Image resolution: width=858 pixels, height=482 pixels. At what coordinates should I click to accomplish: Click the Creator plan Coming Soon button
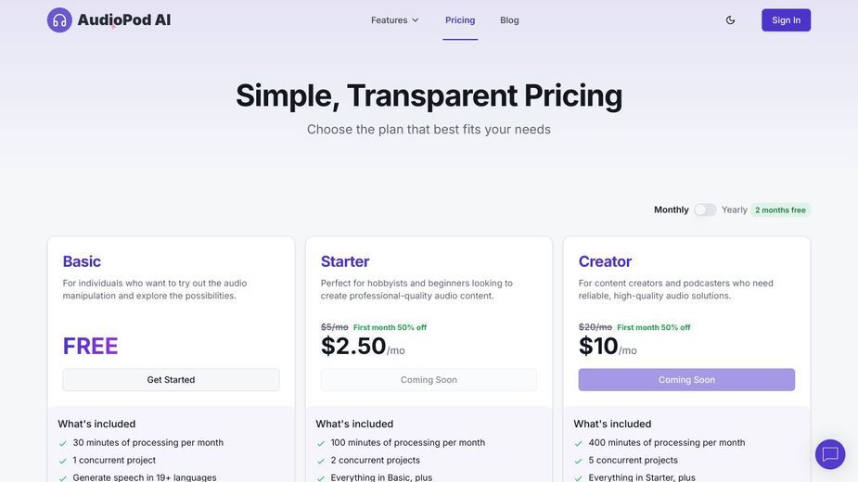[x=686, y=380]
